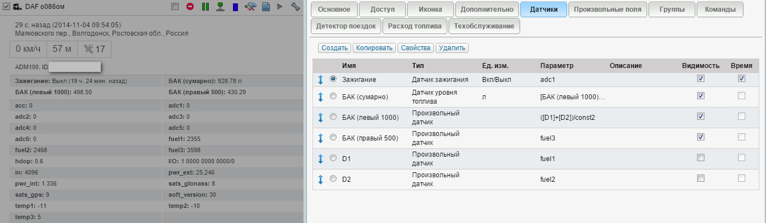Click the green network connection icon

pyautogui.click(x=221, y=7)
